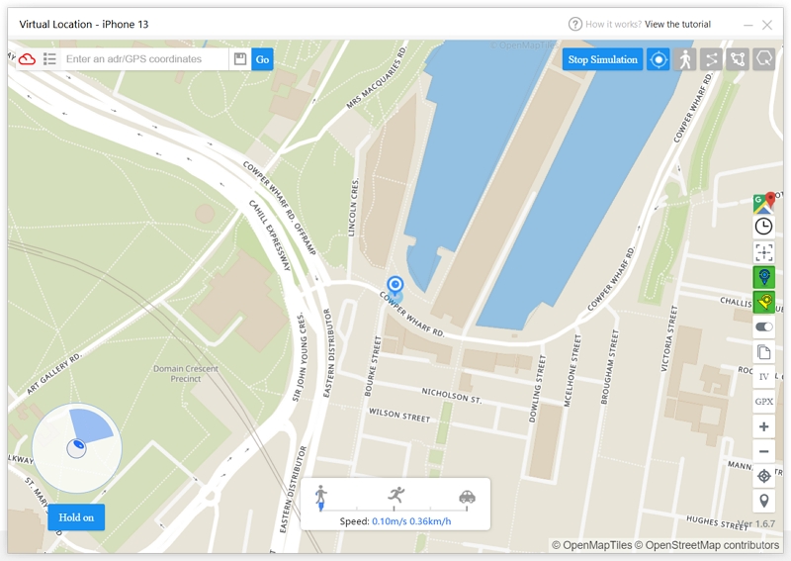
Task: Click the gray map pin icon
Action: (763, 501)
